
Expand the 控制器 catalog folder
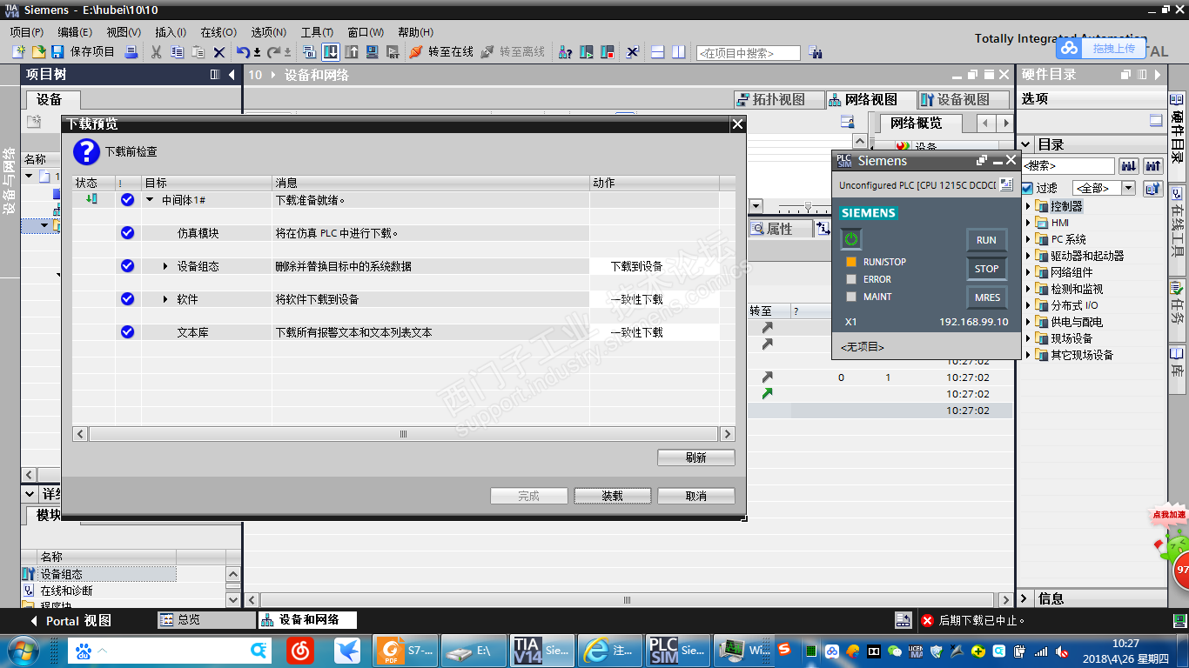tap(1028, 206)
